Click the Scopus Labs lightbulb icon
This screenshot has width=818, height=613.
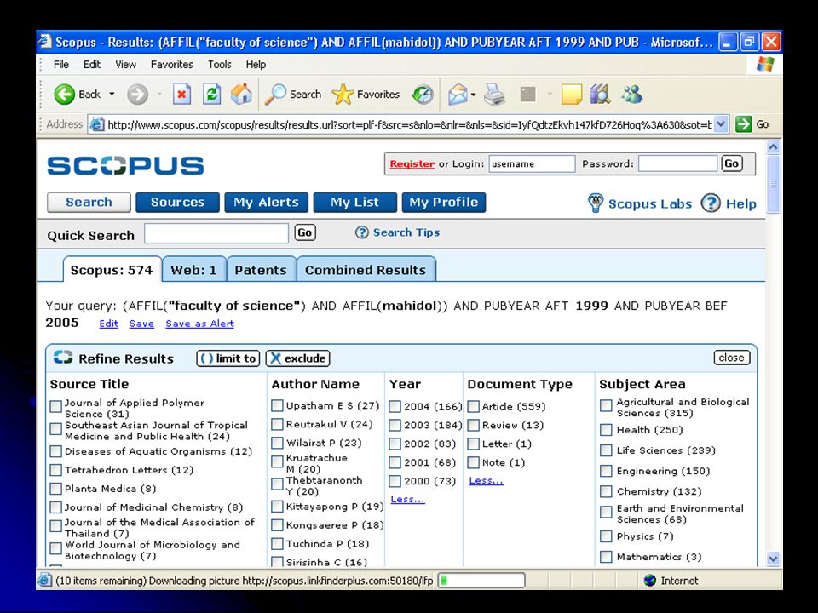click(x=596, y=203)
